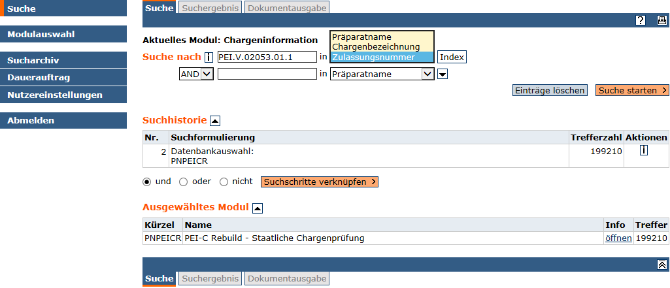Viewport: 670px width, 288px height.
Task: Select the 'oder' radio button
Action: (183, 182)
